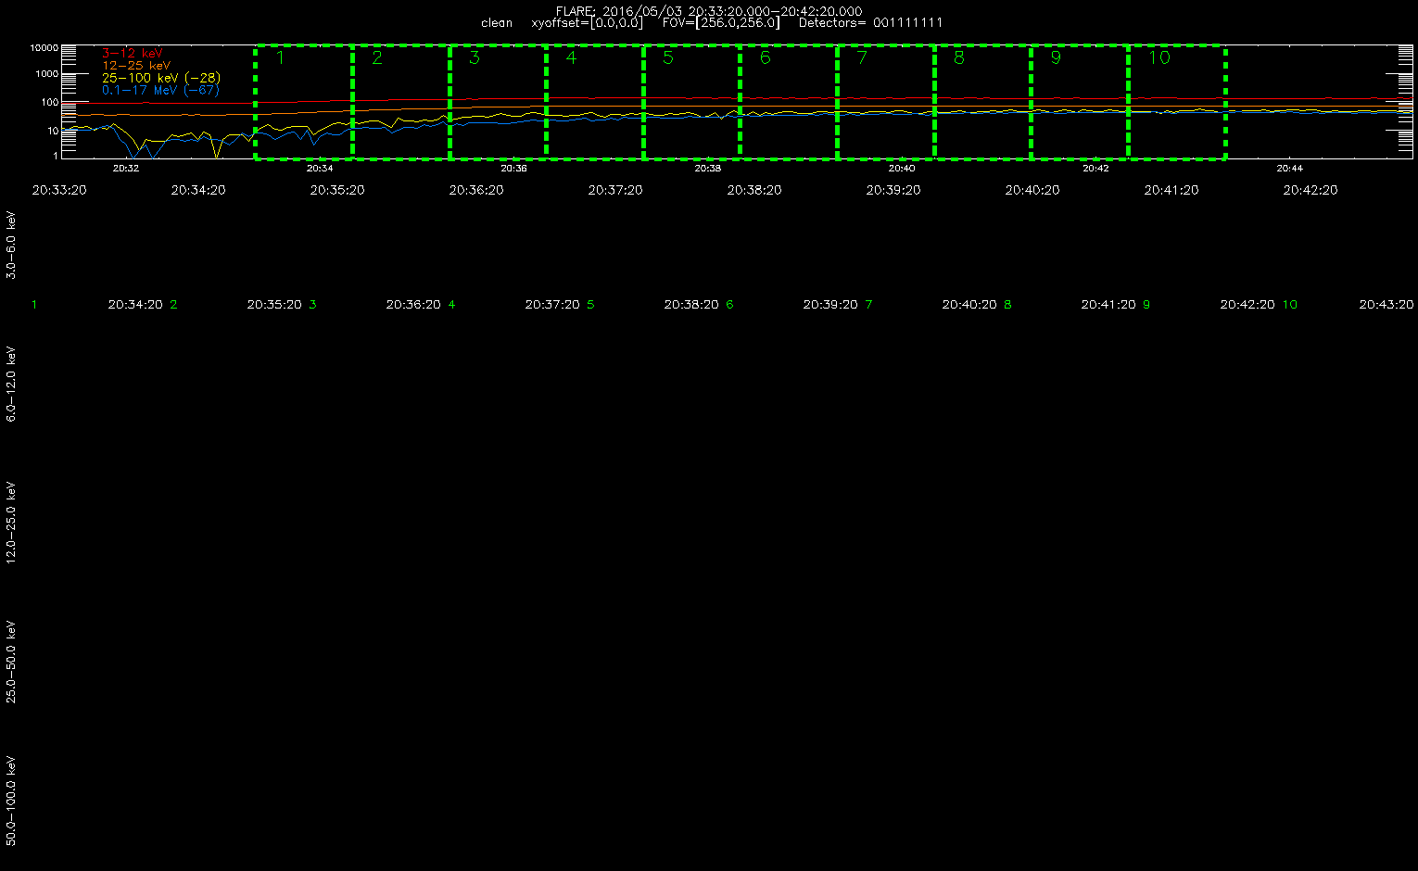This screenshot has height=871, width=1418.
Task: Click the '20:36' x-axis tick label
Action: pyautogui.click(x=514, y=169)
